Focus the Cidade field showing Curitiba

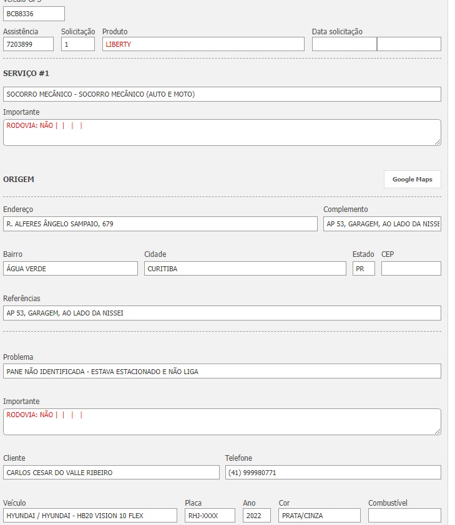pos(245,269)
